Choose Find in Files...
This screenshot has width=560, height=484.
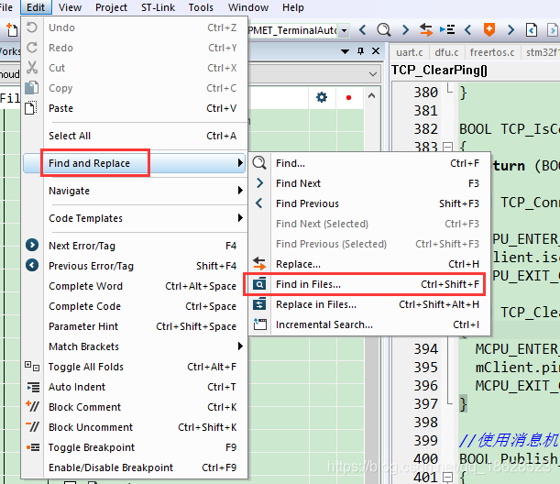coord(369,284)
